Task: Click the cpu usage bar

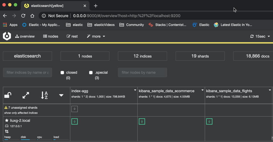Action: [x=45, y=139]
